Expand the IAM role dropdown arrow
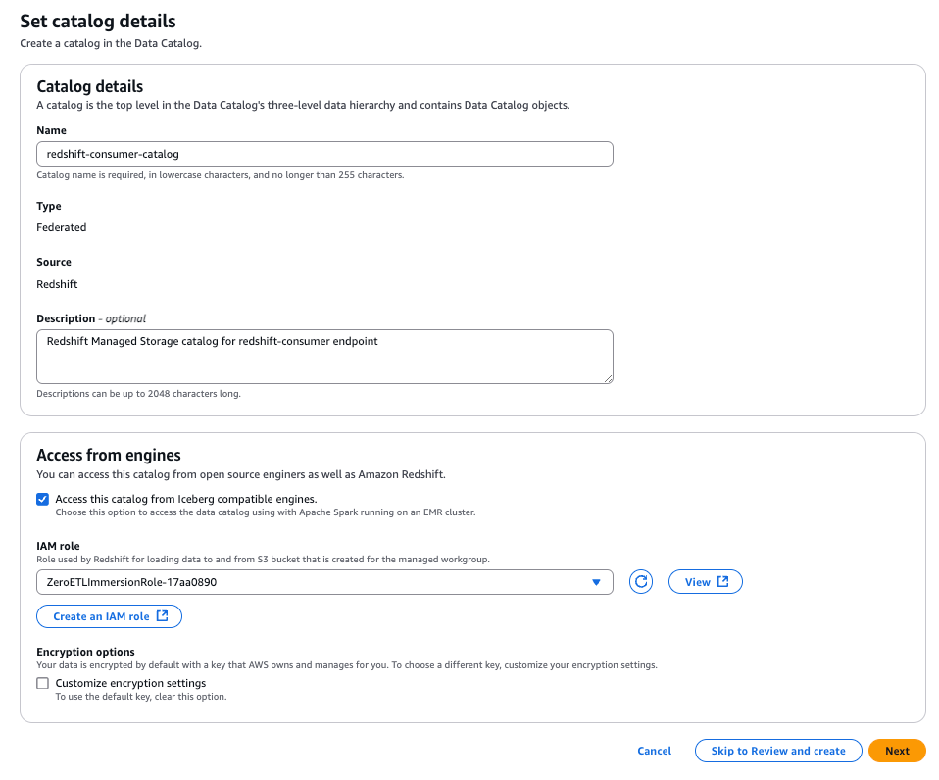The height and width of the screenshot is (780, 939). (596, 582)
